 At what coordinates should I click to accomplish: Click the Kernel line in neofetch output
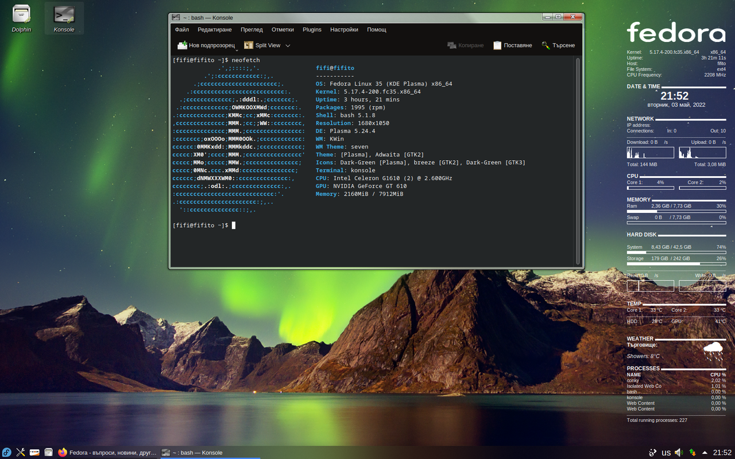368,92
